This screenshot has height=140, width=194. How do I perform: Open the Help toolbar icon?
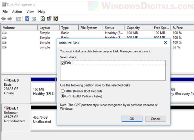[x=27, y=18]
